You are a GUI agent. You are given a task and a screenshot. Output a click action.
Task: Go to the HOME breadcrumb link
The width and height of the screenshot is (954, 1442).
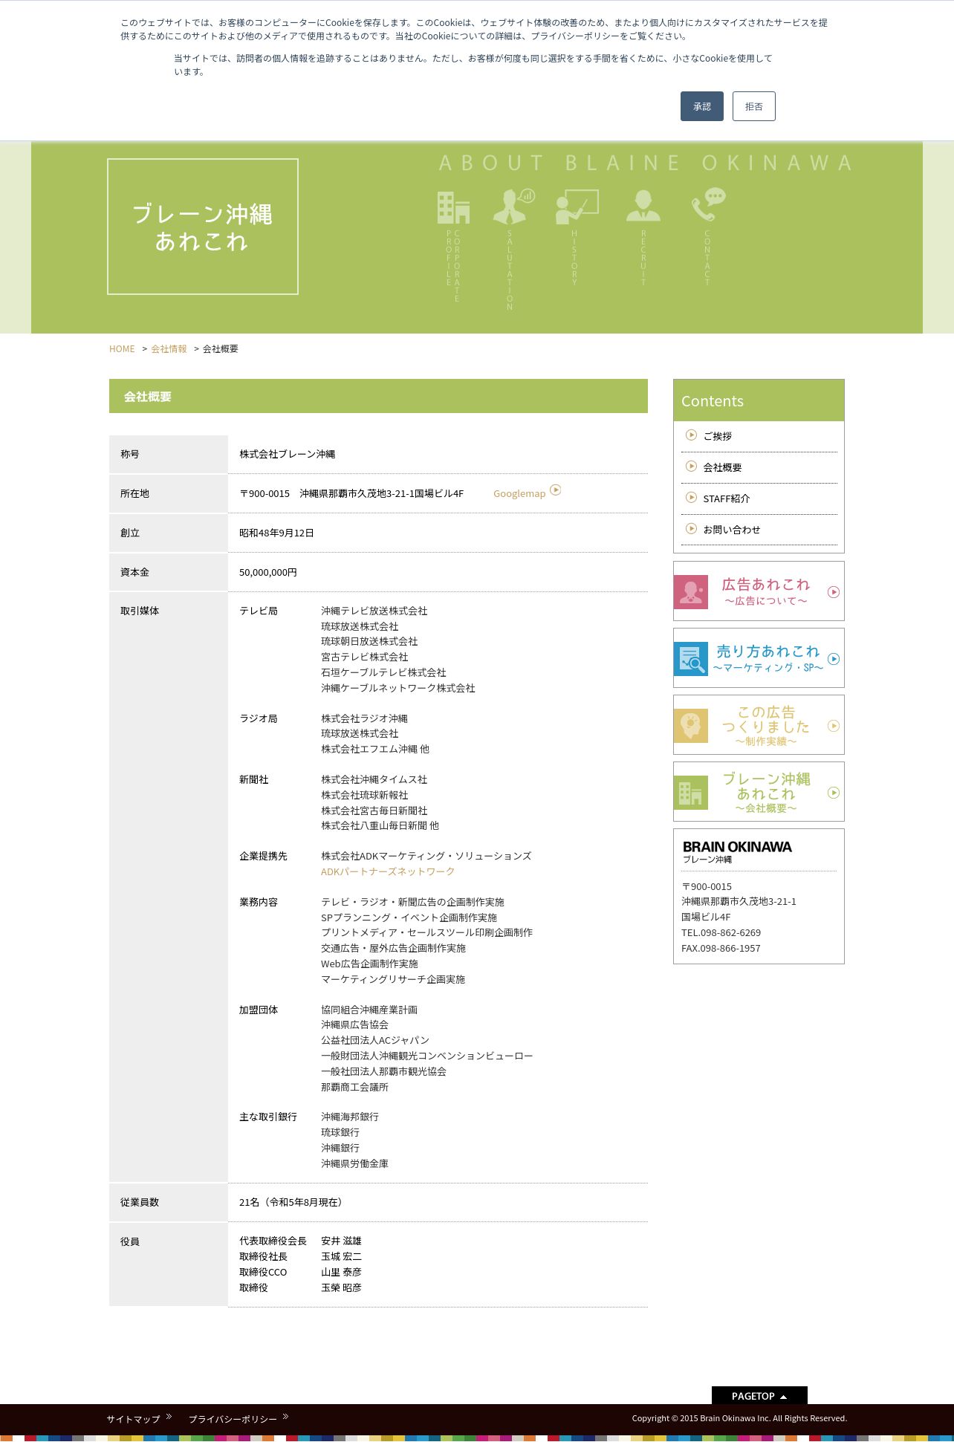[122, 349]
